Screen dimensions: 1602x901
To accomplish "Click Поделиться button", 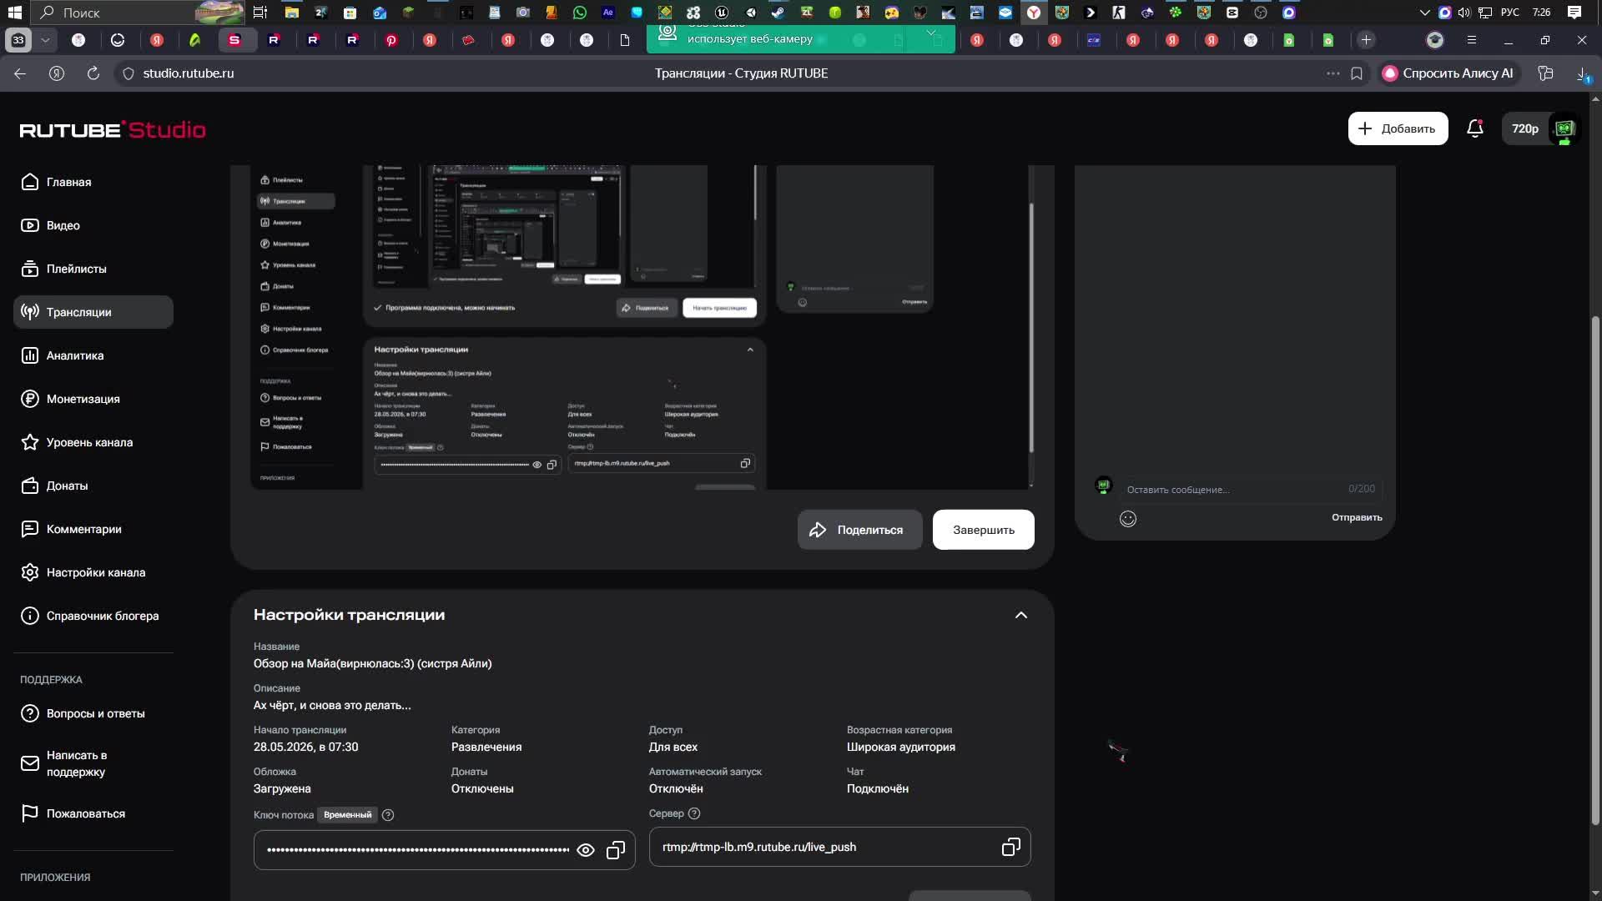I will point(859,530).
